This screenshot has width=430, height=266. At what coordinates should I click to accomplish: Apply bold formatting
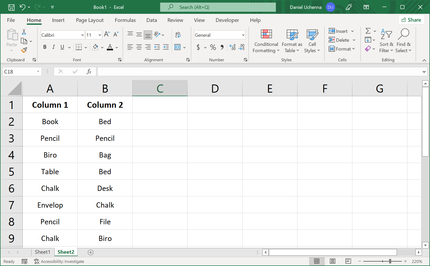pos(45,47)
